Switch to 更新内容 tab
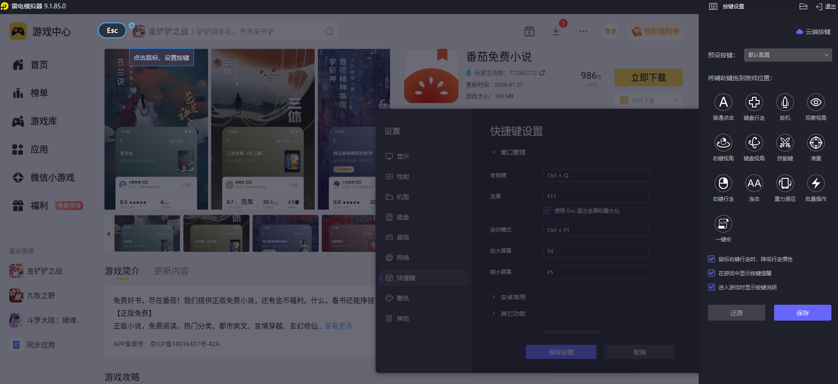The image size is (838, 384). click(x=171, y=271)
